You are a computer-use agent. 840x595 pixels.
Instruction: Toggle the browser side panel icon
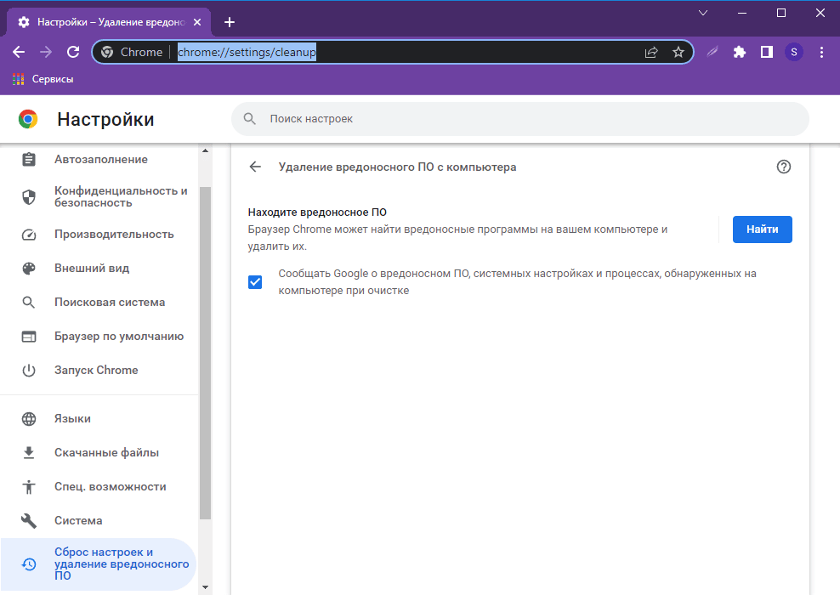point(767,52)
